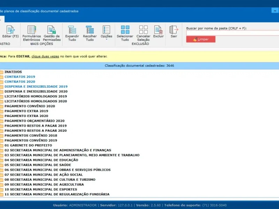This screenshot has width=279, height=209.
Task: Select 05 SECRETARIA MUNICIPAL DE SAÚDE
Action: (x=38, y=165)
